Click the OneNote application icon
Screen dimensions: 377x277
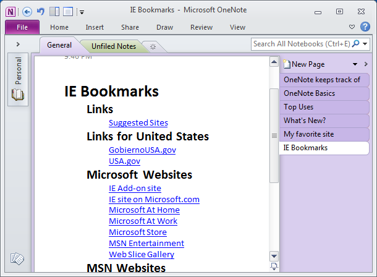click(11, 12)
